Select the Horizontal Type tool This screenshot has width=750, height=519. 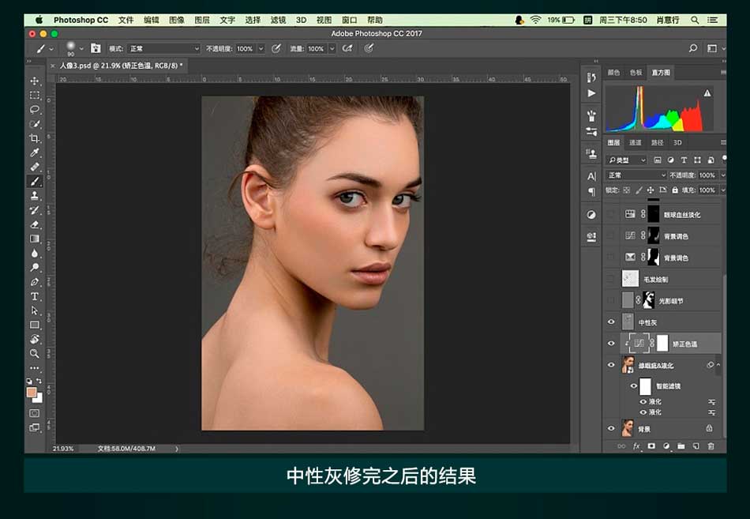pyautogui.click(x=35, y=296)
